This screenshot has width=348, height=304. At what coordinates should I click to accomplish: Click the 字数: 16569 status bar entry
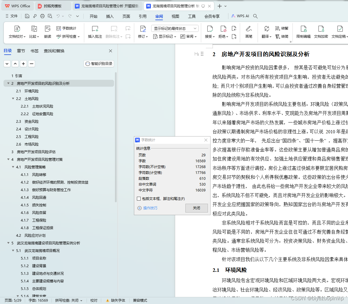coord(38,300)
